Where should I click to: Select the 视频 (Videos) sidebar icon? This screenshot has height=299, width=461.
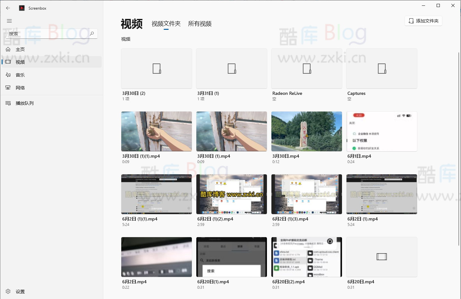pyautogui.click(x=20, y=62)
